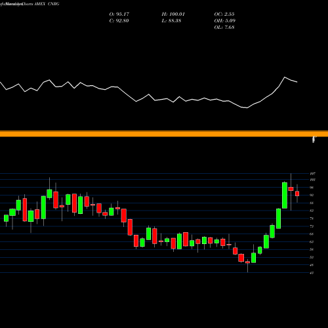Click the 83 price axis label
This screenshot has height=328, width=328.
pos(312,211)
